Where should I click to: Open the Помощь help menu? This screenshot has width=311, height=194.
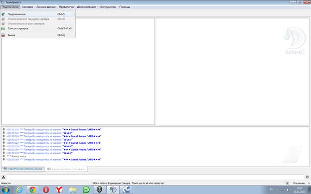point(125,7)
